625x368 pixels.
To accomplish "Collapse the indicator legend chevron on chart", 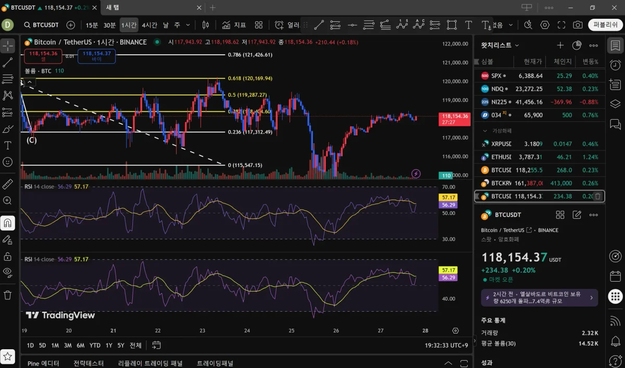I will point(30,82).
